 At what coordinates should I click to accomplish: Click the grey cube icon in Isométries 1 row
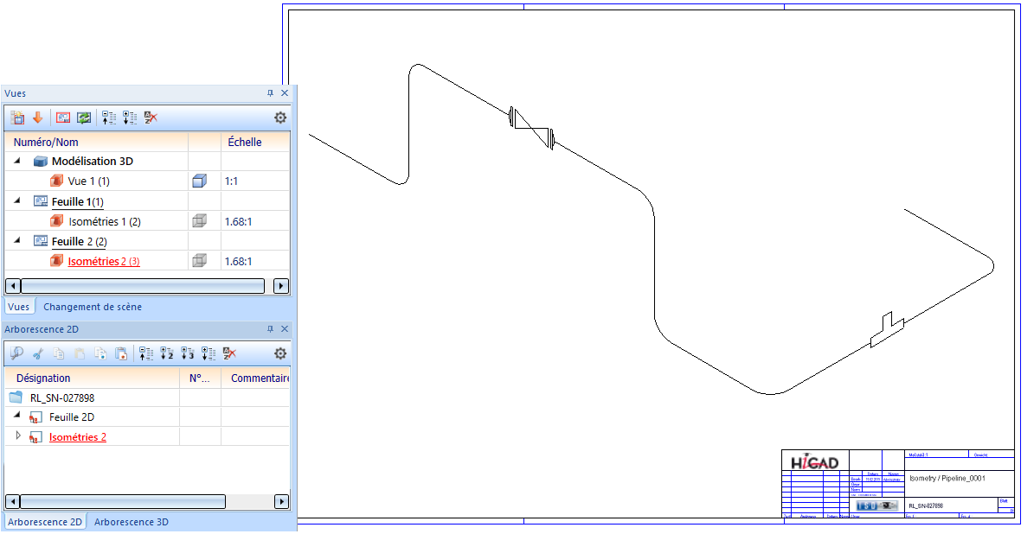pos(200,221)
